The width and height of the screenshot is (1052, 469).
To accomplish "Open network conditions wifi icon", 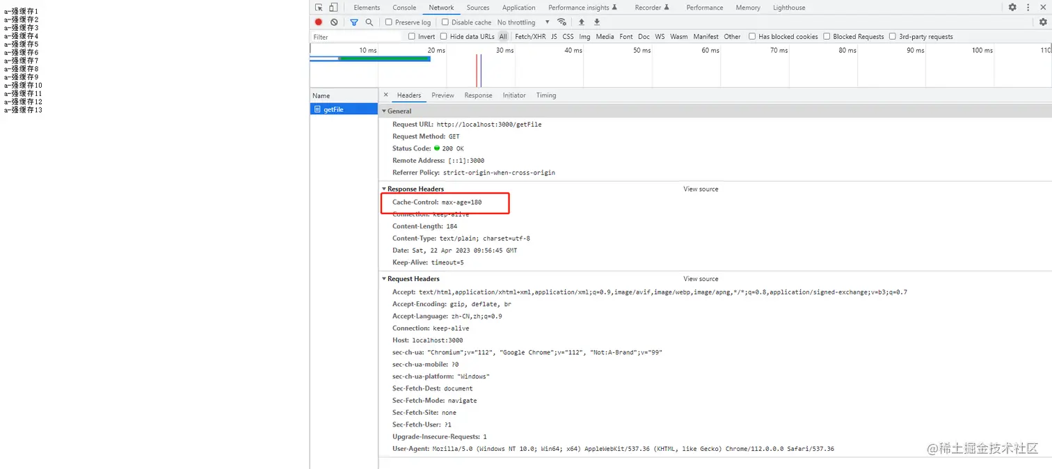I will [x=562, y=22].
